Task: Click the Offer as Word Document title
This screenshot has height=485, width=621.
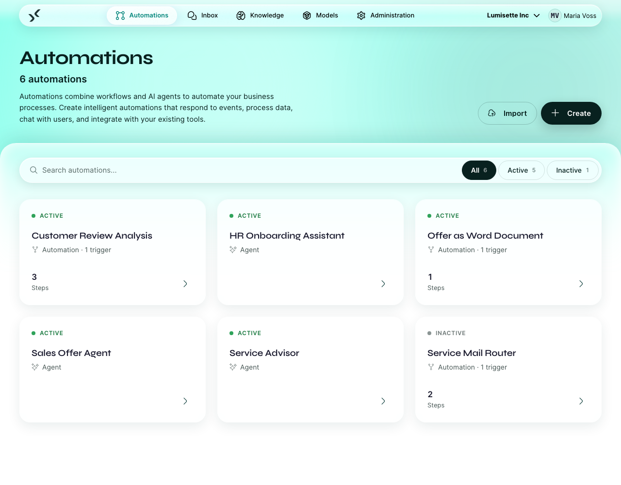Action: tap(485, 236)
